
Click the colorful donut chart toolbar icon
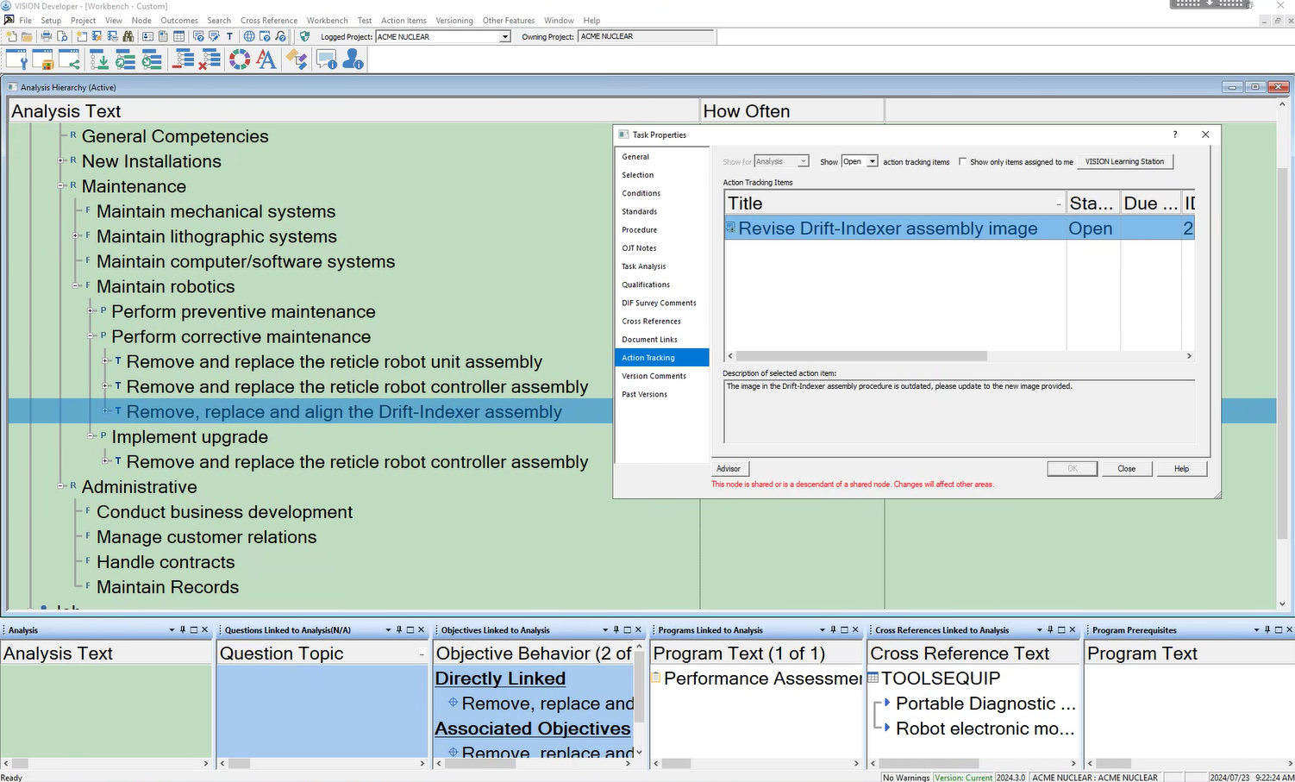tap(240, 59)
